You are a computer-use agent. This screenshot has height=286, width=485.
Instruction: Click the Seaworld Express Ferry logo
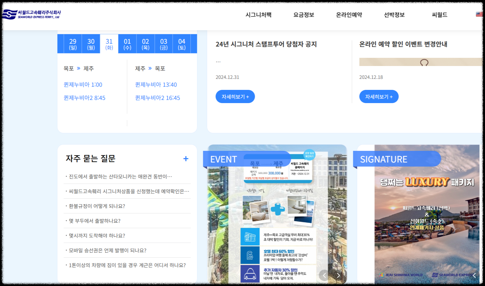[x=31, y=14]
